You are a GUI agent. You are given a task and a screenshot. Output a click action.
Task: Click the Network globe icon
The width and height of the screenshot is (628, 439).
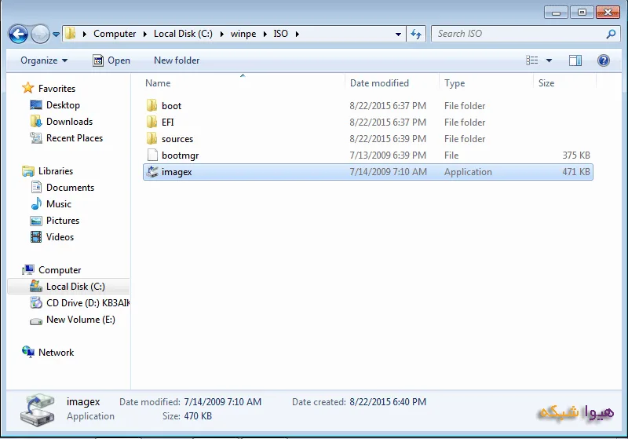(28, 352)
